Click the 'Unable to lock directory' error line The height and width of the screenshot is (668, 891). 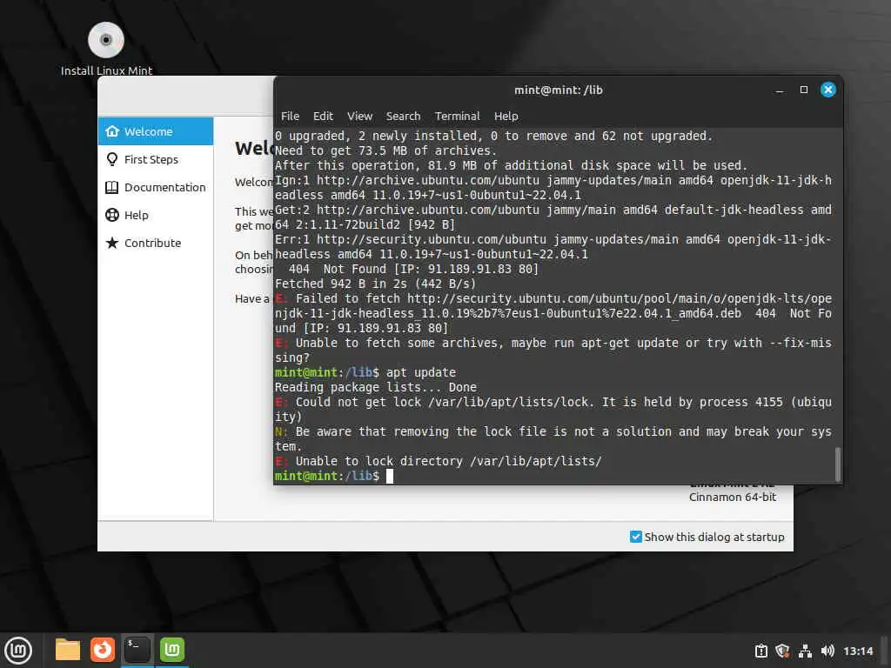[439, 461]
